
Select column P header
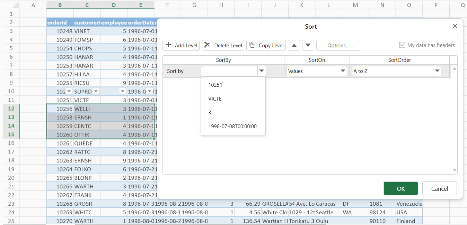436,5
